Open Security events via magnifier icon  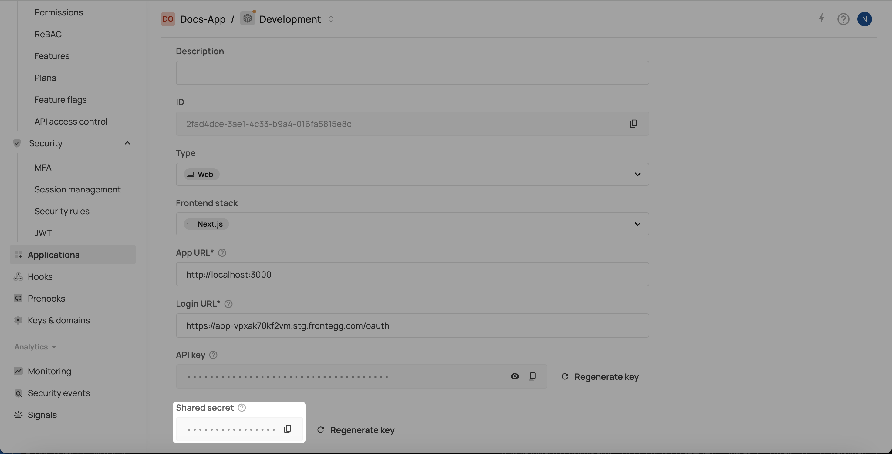18,393
